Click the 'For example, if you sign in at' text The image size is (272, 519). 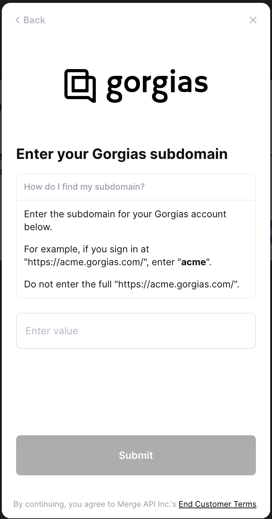point(87,249)
